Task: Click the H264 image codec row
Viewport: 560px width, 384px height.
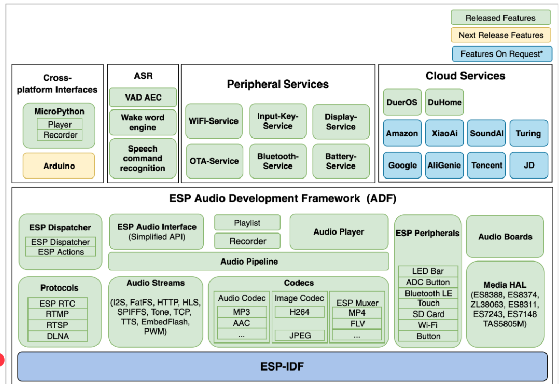Action: point(299,312)
